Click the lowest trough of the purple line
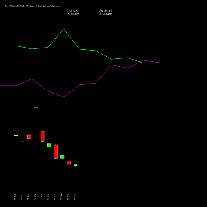 (64, 97)
